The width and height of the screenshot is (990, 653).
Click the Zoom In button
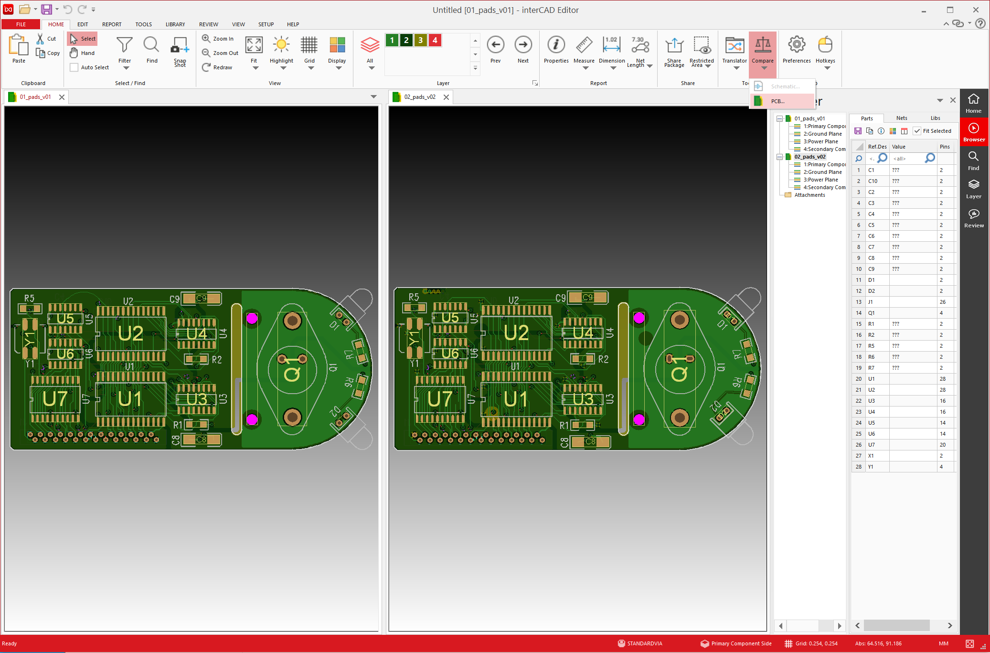tap(218, 39)
